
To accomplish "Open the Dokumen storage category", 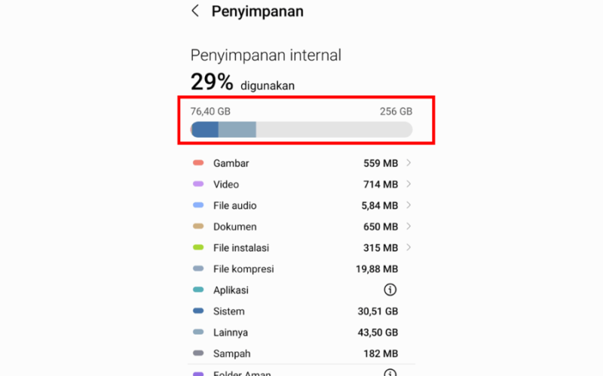I will pos(301,227).
